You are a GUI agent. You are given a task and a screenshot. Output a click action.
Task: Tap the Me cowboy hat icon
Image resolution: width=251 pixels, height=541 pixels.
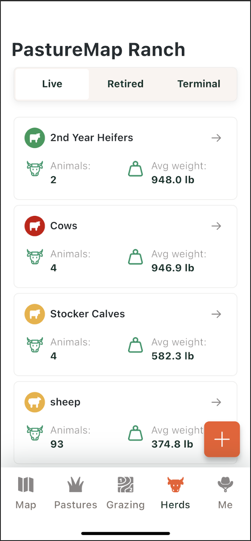[x=225, y=485]
